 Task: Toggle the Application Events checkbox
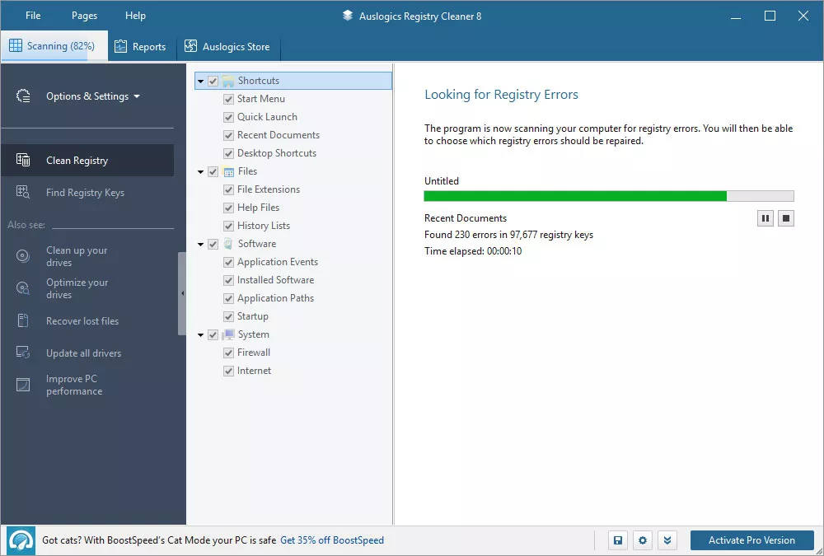pyautogui.click(x=228, y=262)
